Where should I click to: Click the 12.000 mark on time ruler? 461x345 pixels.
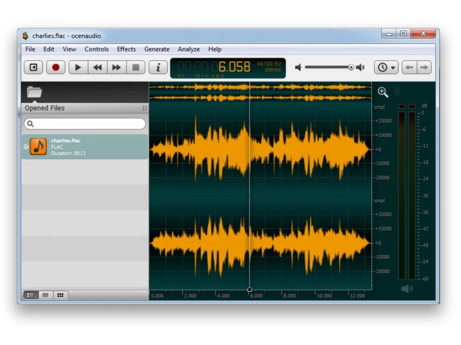coord(358,296)
